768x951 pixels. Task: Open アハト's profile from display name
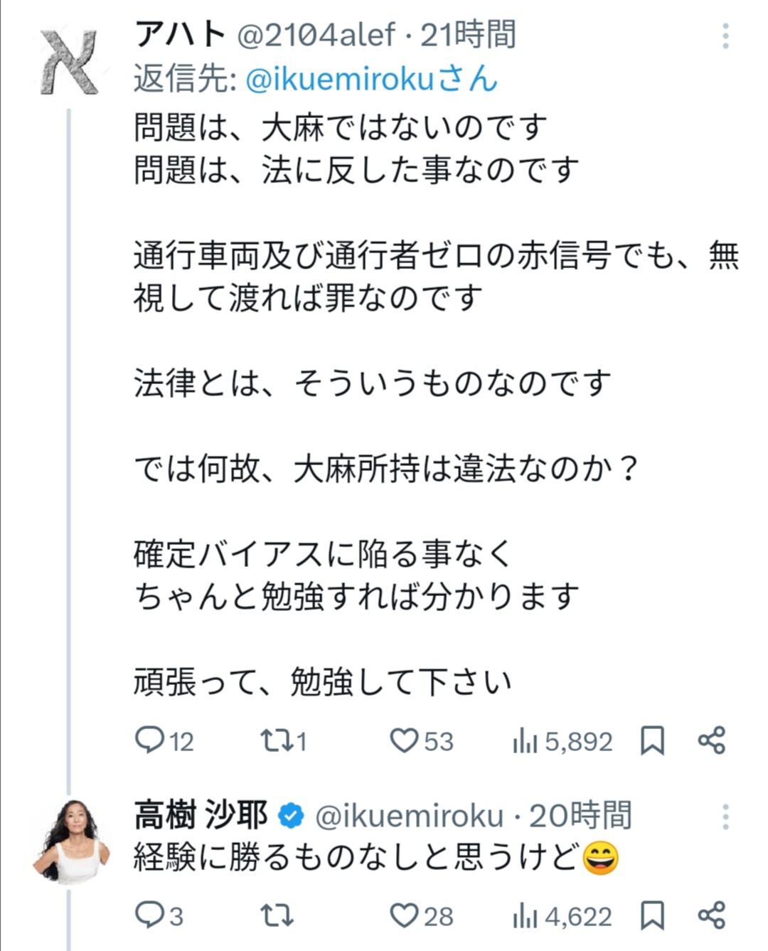(180, 34)
